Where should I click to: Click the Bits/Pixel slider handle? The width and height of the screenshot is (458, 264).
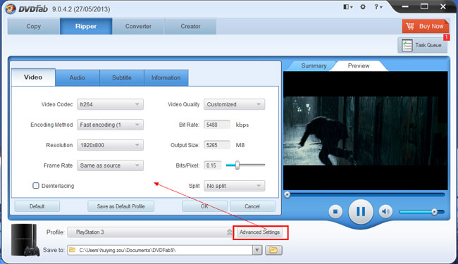click(x=237, y=165)
